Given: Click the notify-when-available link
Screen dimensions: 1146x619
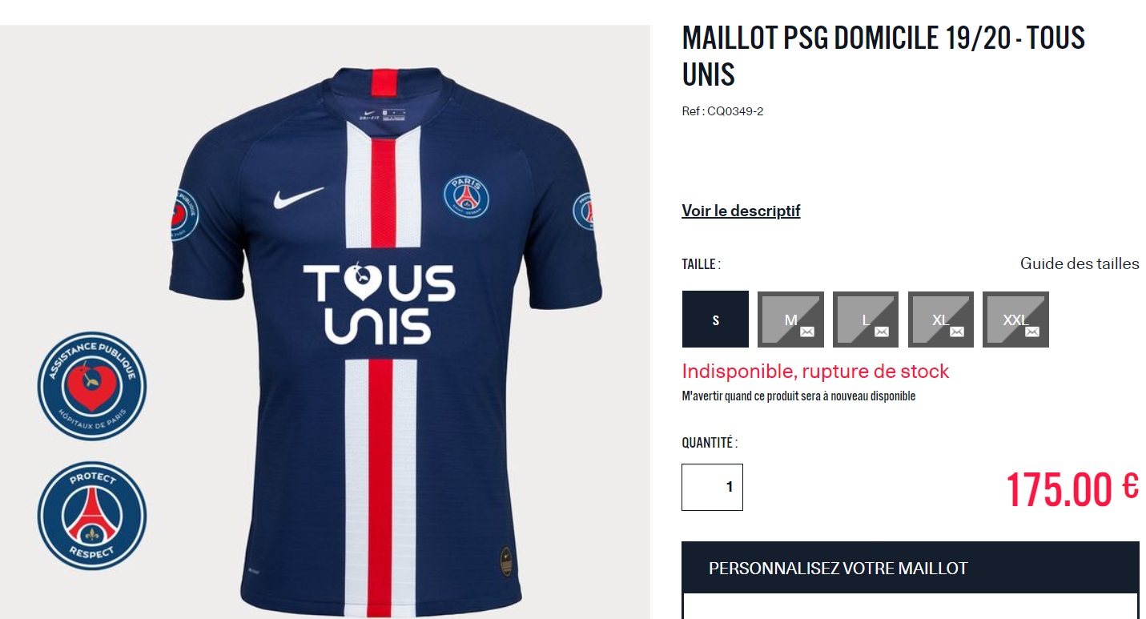Looking at the screenshot, I should coord(798,396).
